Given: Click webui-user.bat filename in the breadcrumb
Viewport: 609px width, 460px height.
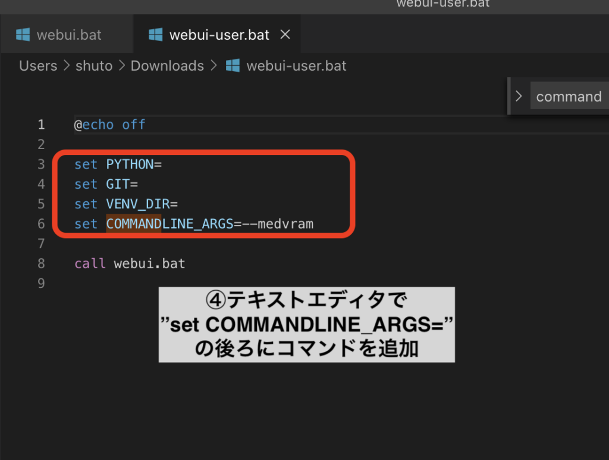Looking at the screenshot, I should point(296,66).
